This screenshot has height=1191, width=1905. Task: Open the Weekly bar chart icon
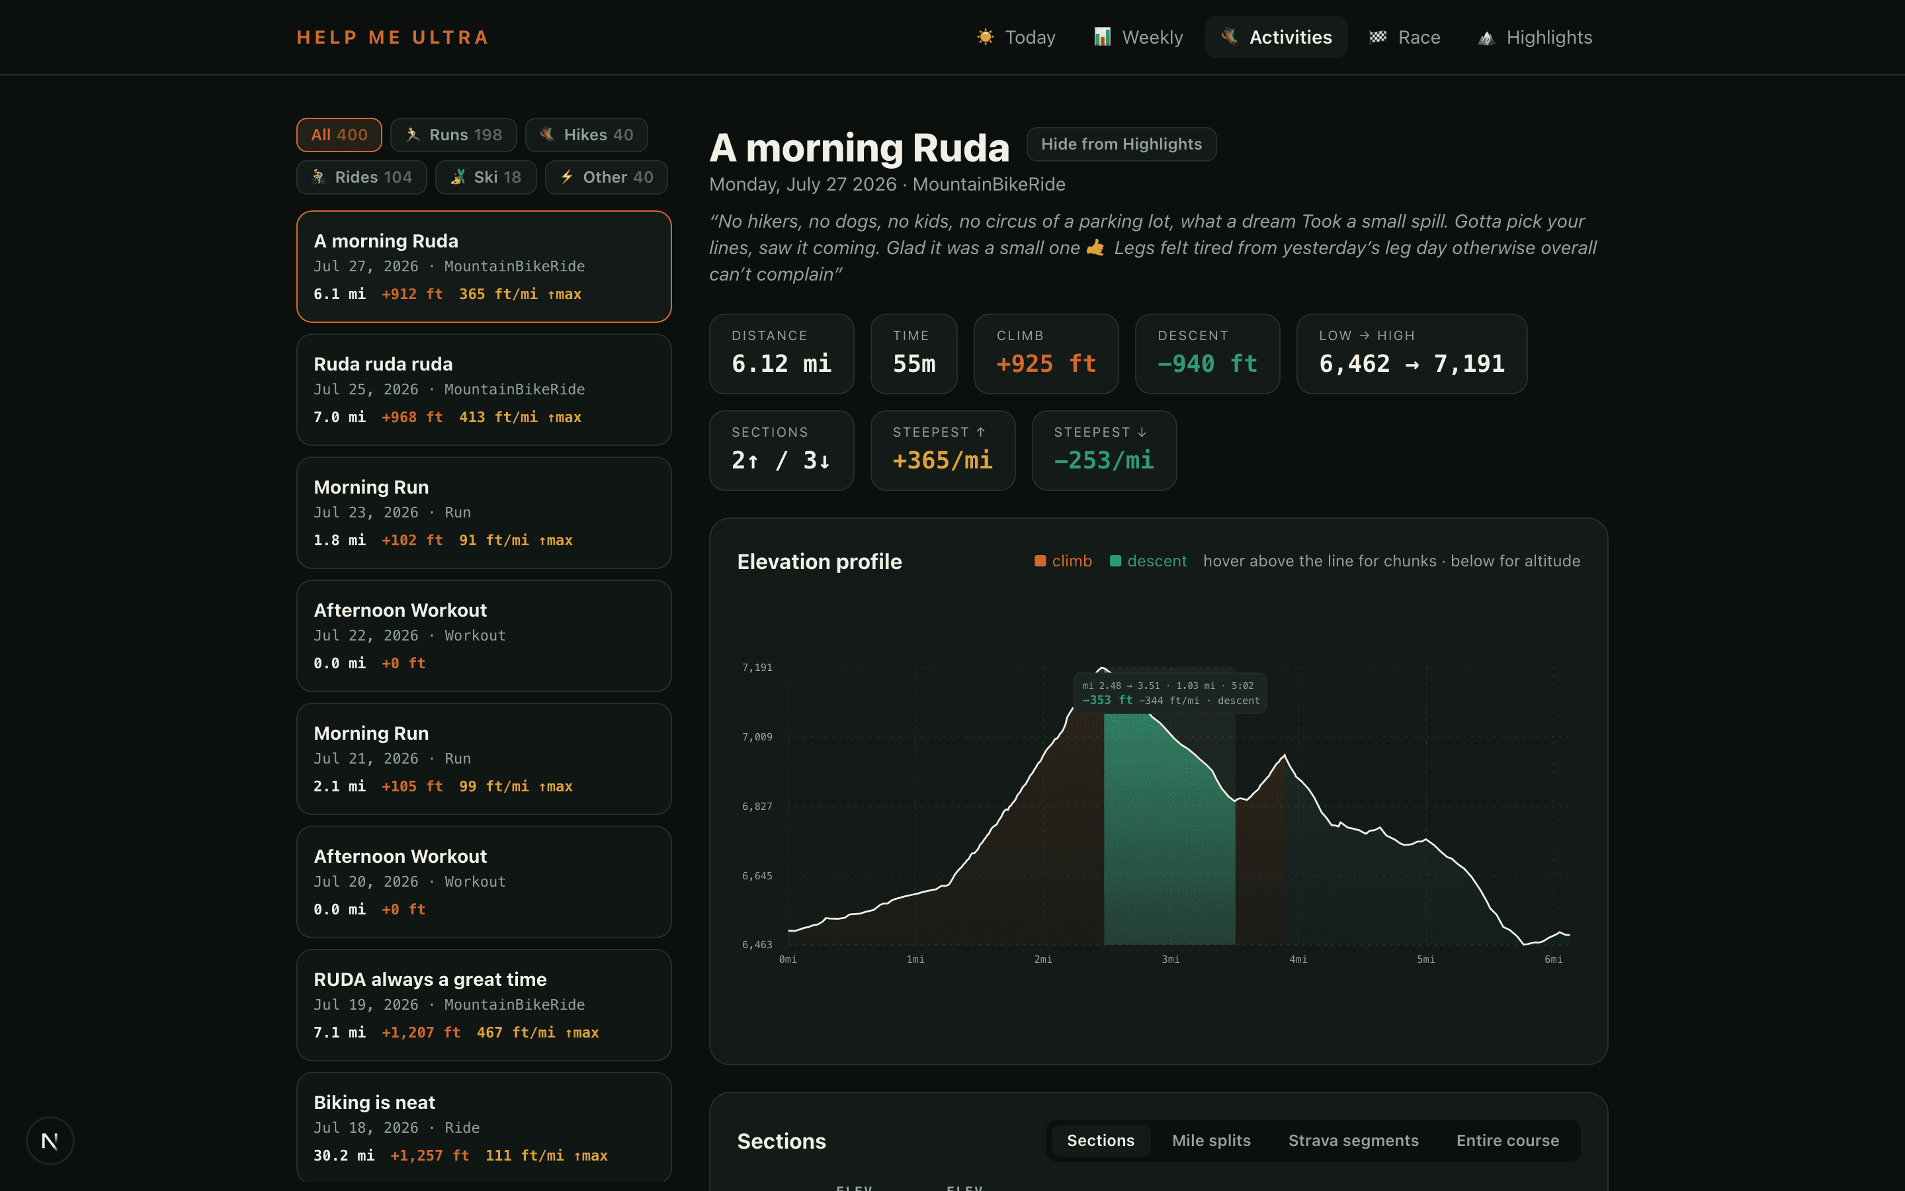[1102, 37]
